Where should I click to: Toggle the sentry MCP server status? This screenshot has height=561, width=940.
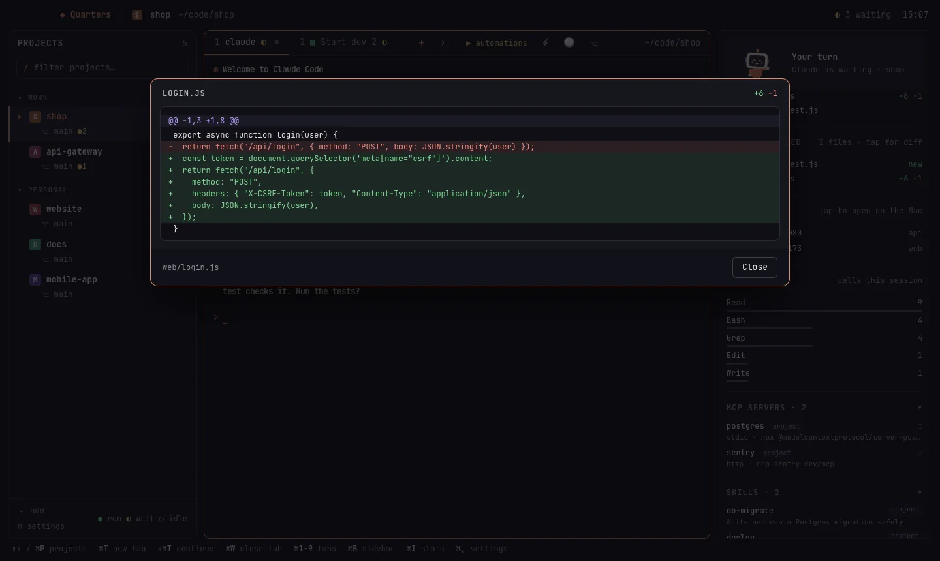point(920,453)
